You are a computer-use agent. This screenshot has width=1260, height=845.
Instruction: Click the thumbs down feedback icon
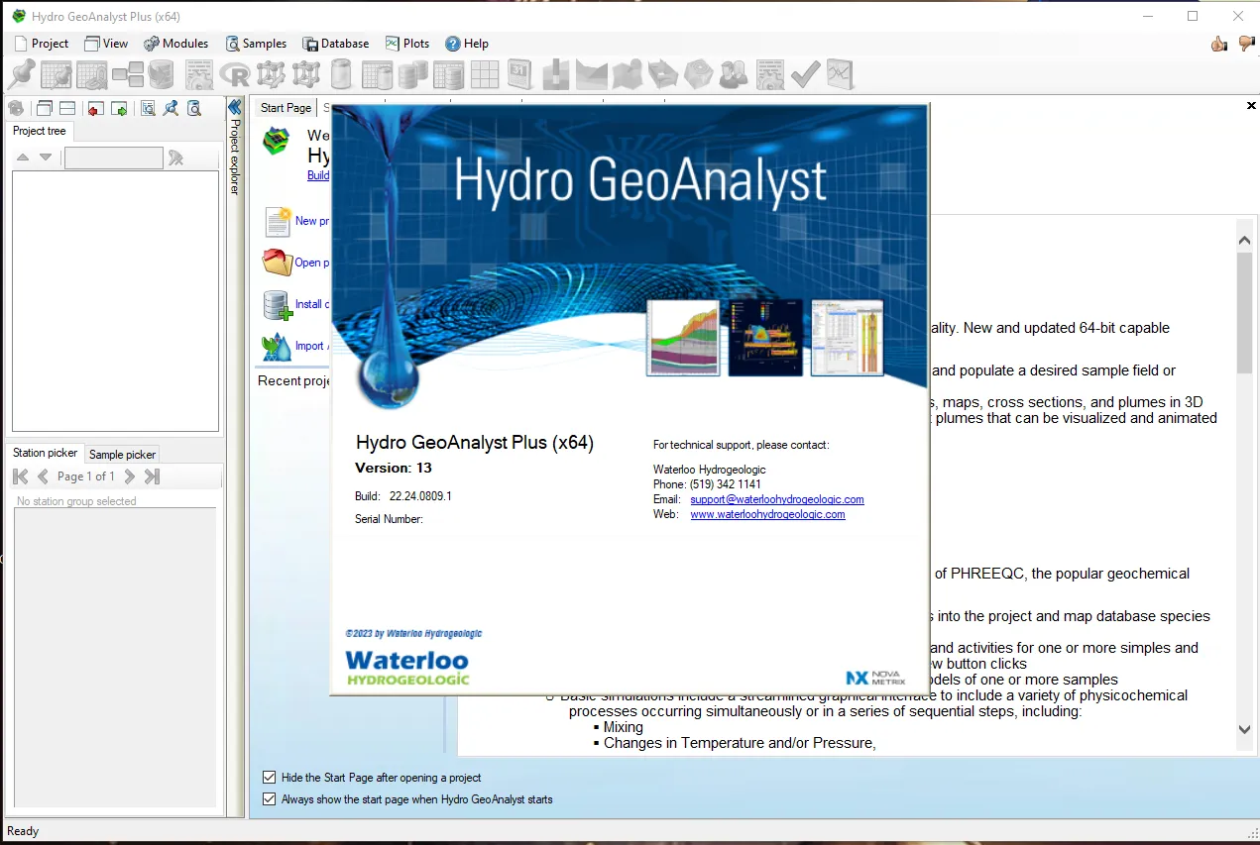click(1246, 44)
